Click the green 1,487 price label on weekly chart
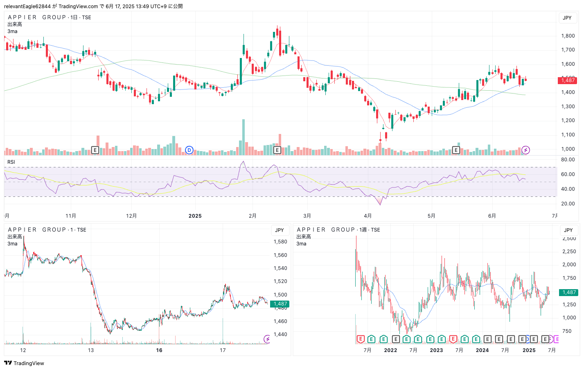The height and width of the screenshot is (370, 584). 569,292
